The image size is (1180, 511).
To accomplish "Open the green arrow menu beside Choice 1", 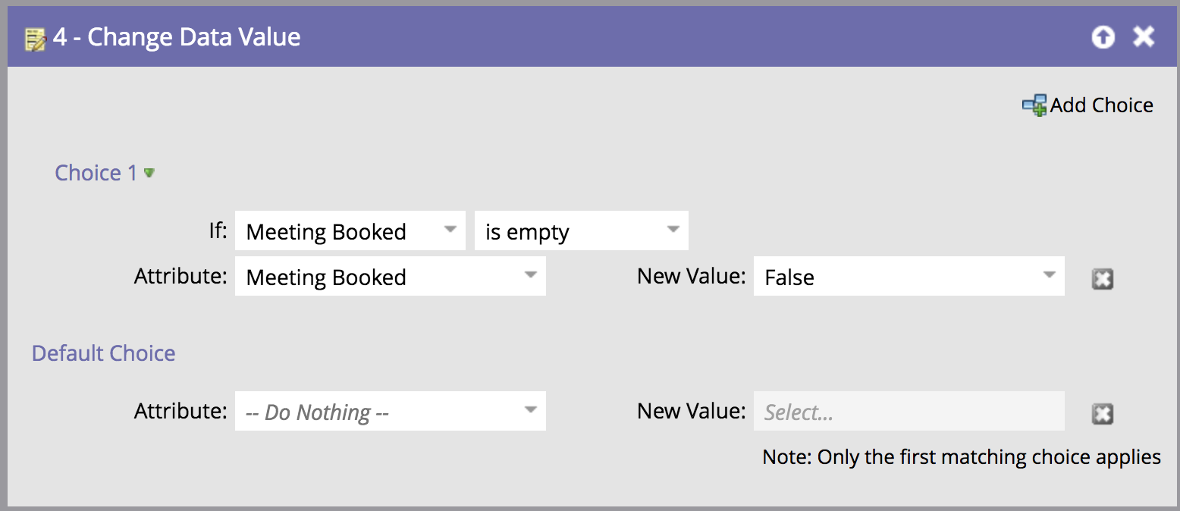I will click(149, 173).
